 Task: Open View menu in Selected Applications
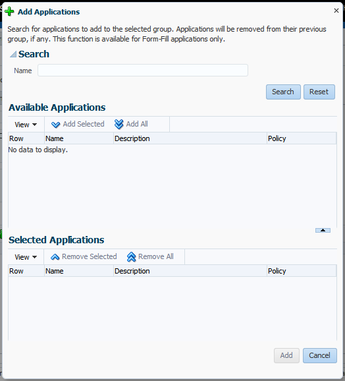[26, 257]
